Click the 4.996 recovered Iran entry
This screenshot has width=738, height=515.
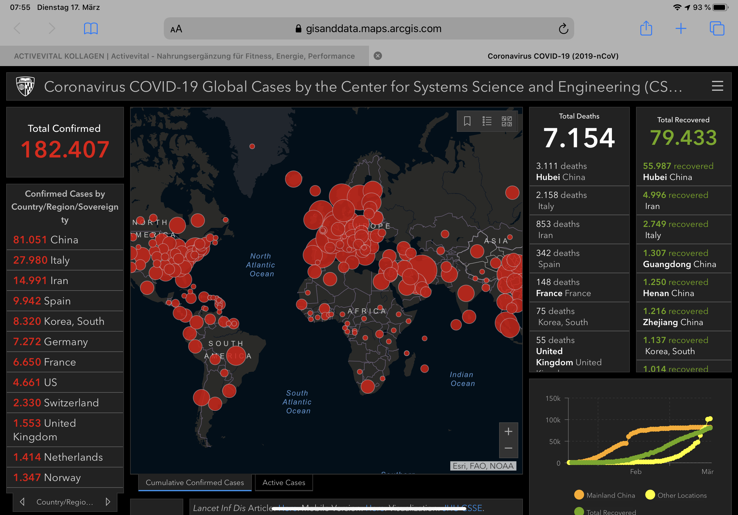[683, 200]
